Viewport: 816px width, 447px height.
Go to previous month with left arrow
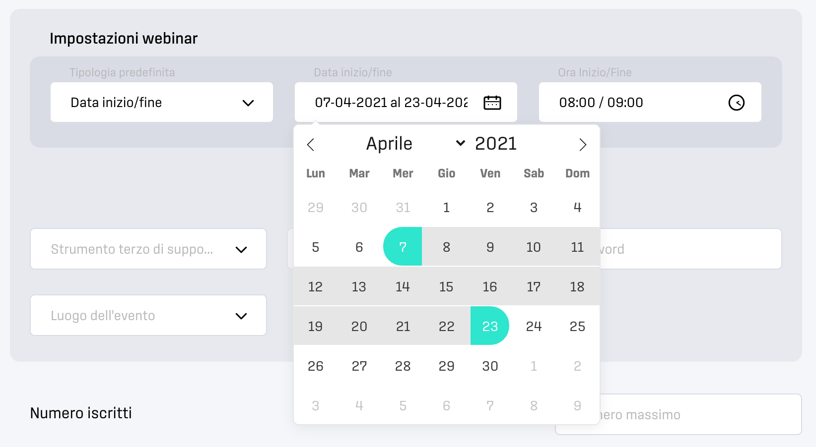[x=311, y=145]
